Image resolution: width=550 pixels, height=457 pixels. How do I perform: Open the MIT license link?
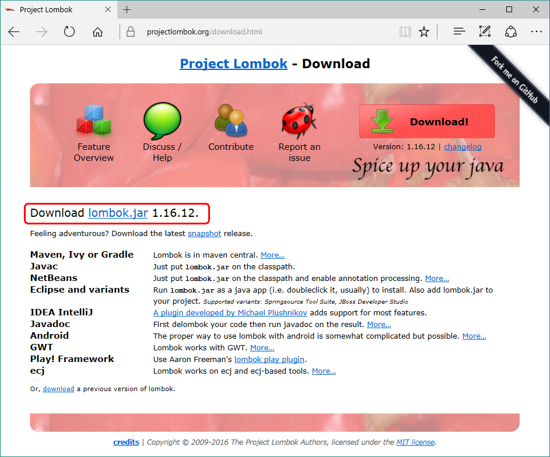(x=415, y=442)
